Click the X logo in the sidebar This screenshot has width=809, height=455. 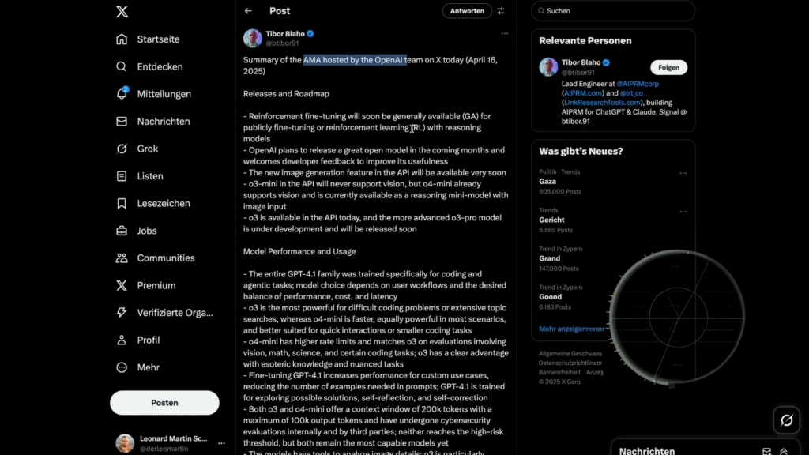pos(122,12)
